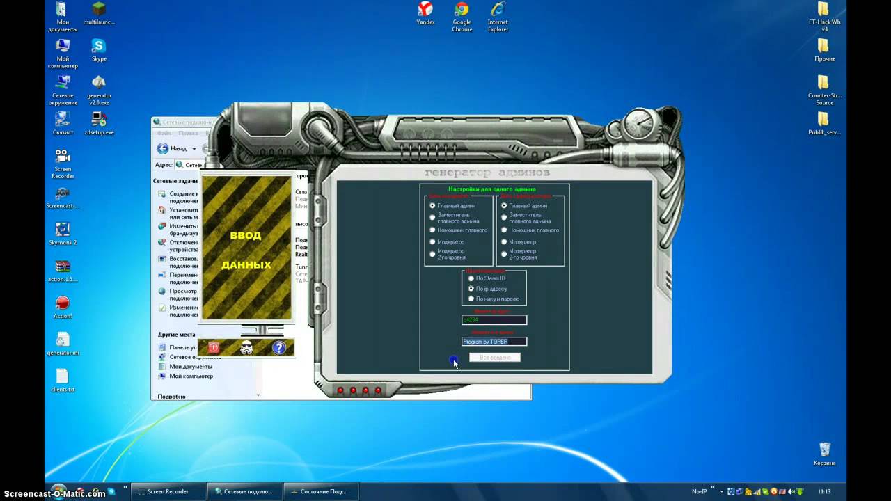This screenshot has width=891, height=501.
Task: Expand quick launch overflow chevron
Action: pos(125,487)
